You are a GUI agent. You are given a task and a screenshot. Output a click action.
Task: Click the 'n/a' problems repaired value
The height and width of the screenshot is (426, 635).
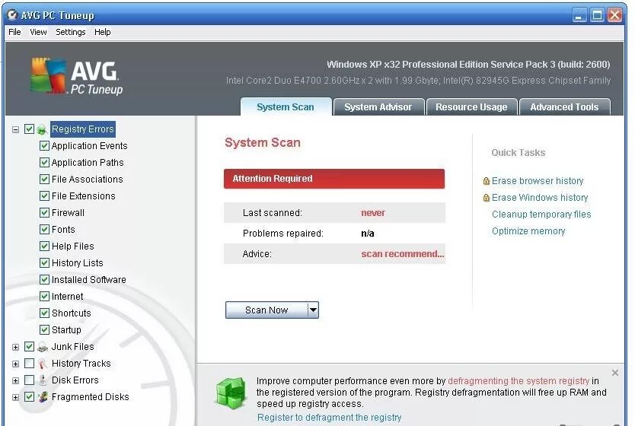[x=367, y=234]
